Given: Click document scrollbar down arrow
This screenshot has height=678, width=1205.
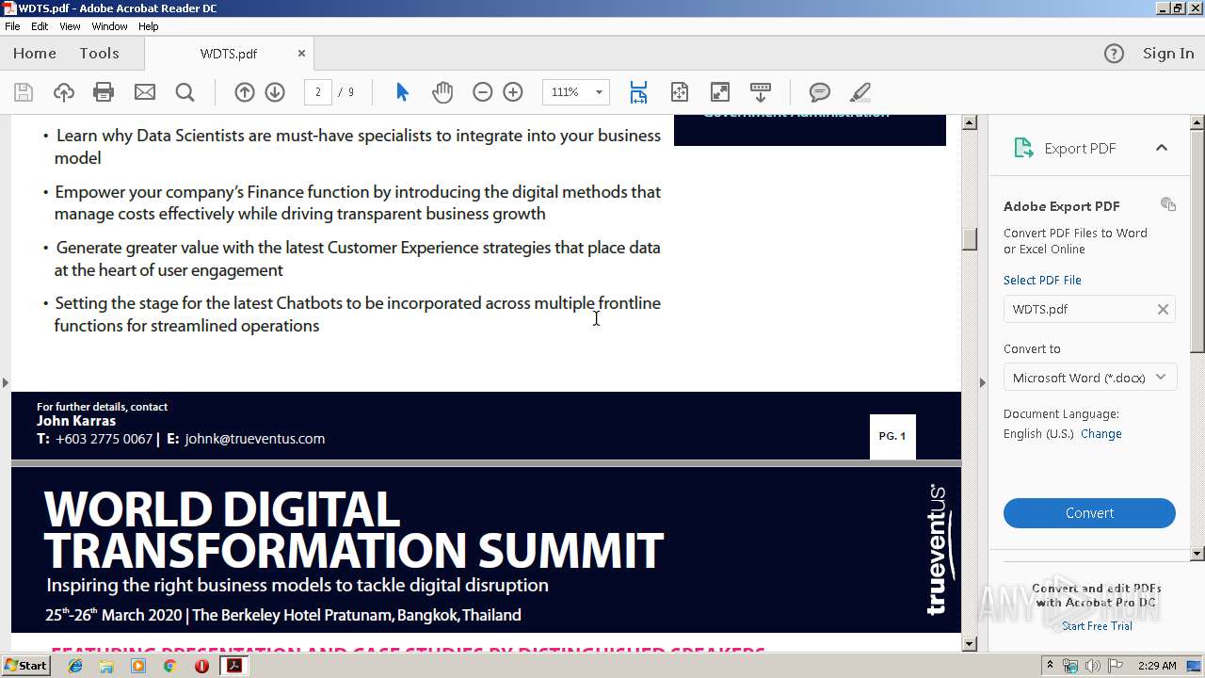Looking at the screenshot, I should pos(970,644).
